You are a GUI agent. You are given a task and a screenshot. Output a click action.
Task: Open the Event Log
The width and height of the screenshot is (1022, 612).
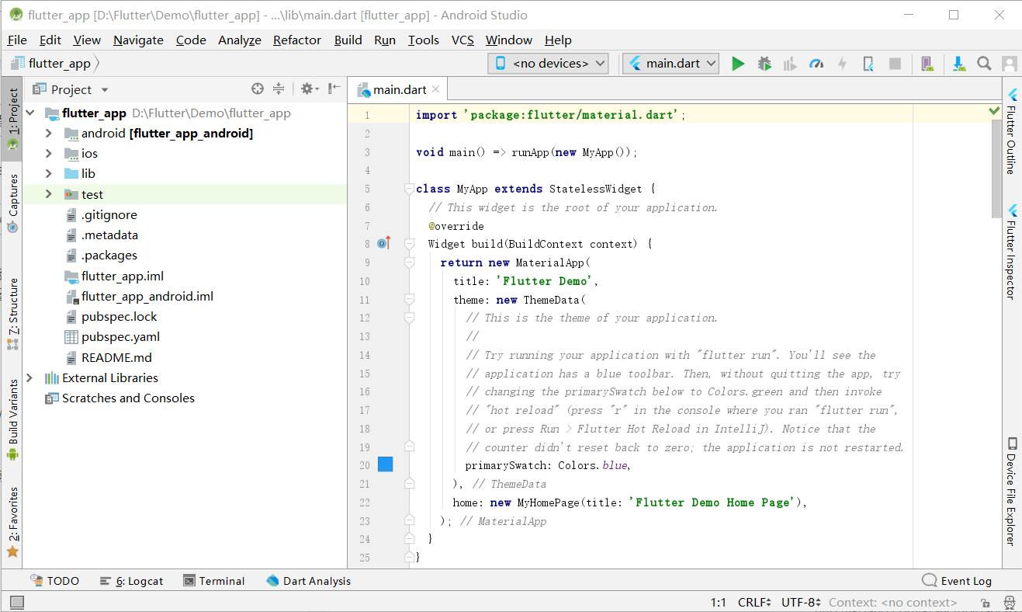coord(957,581)
